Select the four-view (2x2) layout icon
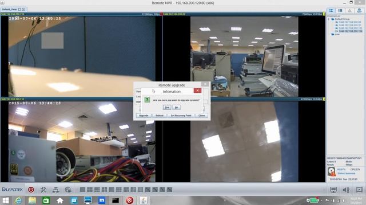This screenshot has width=366, height=205. (90, 190)
